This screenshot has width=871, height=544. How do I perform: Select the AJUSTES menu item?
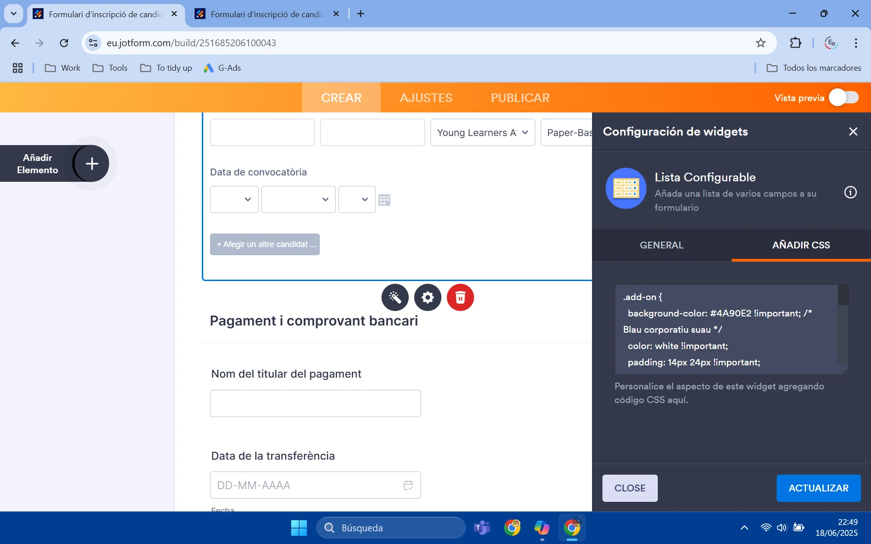pyautogui.click(x=426, y=97)
